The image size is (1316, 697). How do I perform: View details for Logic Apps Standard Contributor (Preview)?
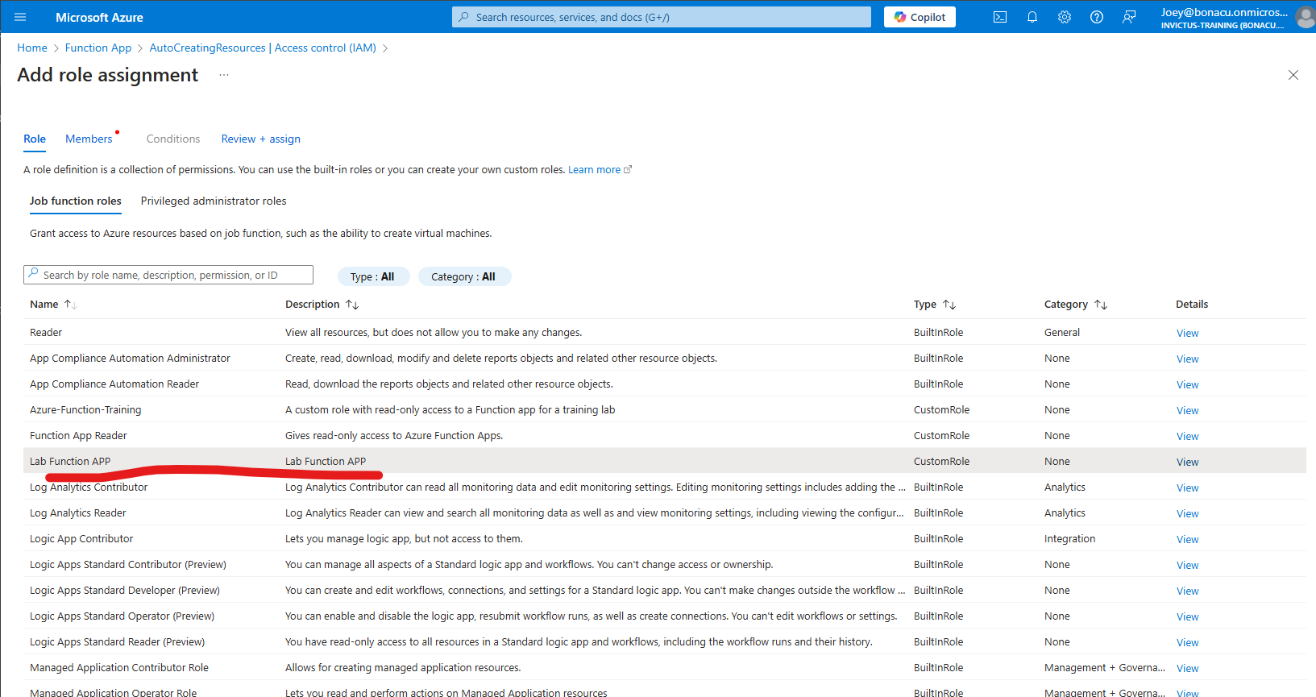coord(1187,565)
